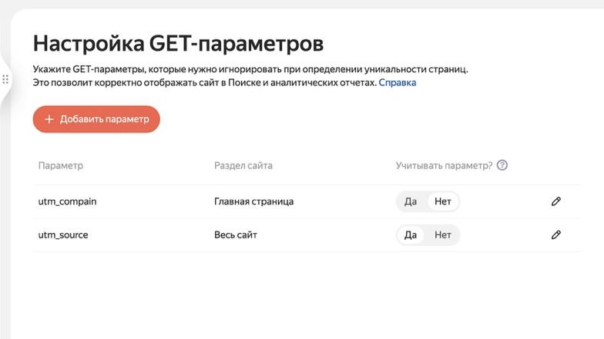The height and width of the screenshot is (339, 604).
Task: Grab the six-dot drag handle at left edge
Action: [x=5, y=79]
